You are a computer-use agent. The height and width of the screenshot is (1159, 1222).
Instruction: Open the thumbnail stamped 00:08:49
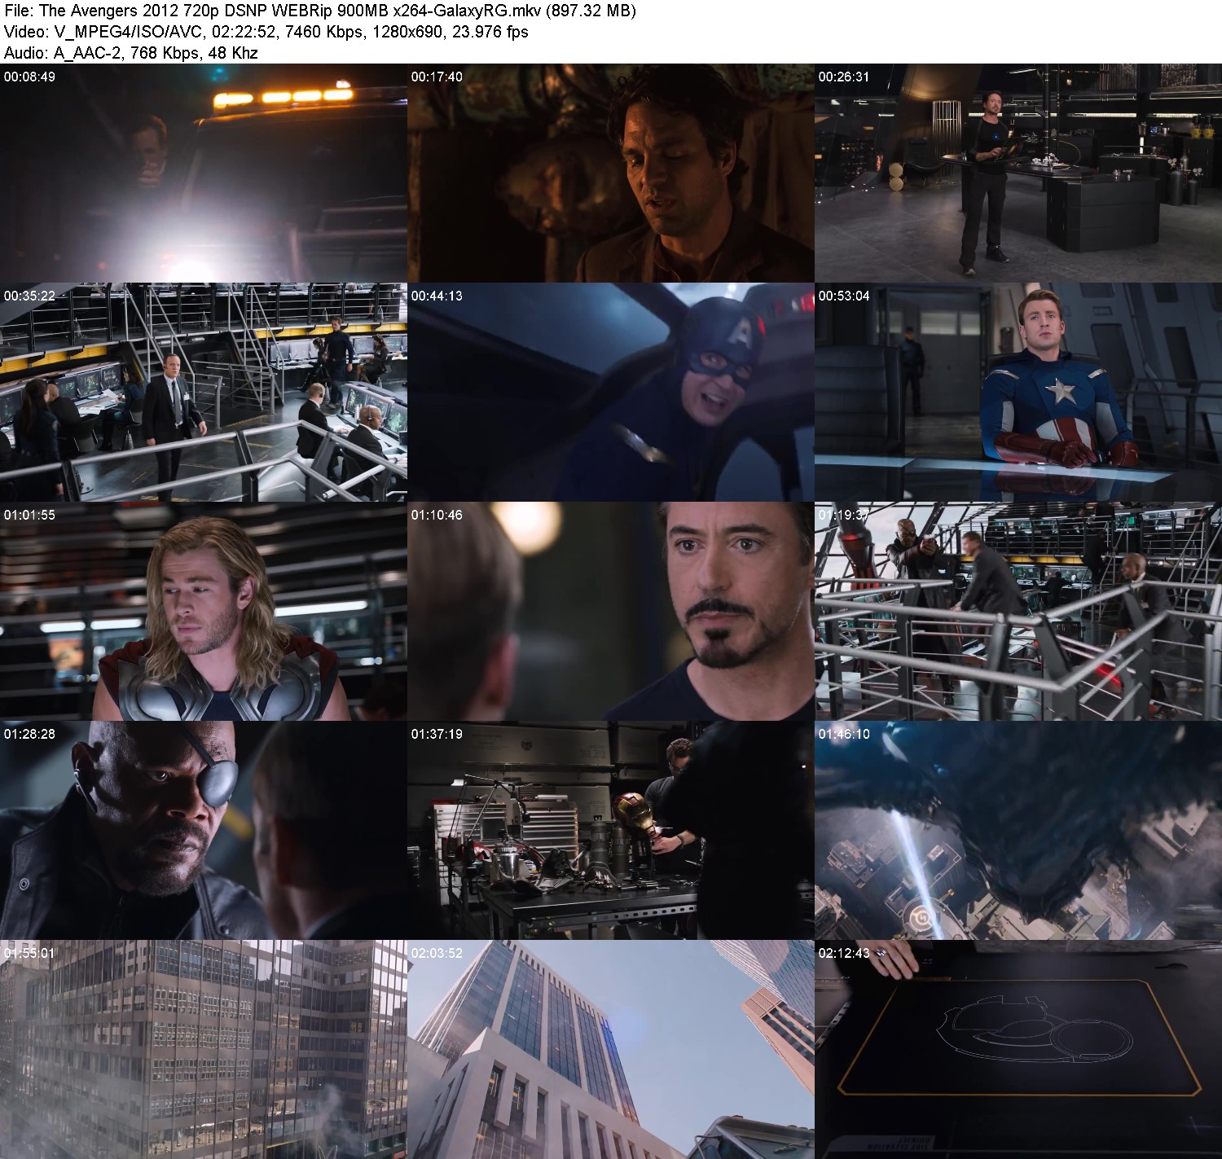click(204, 173)
